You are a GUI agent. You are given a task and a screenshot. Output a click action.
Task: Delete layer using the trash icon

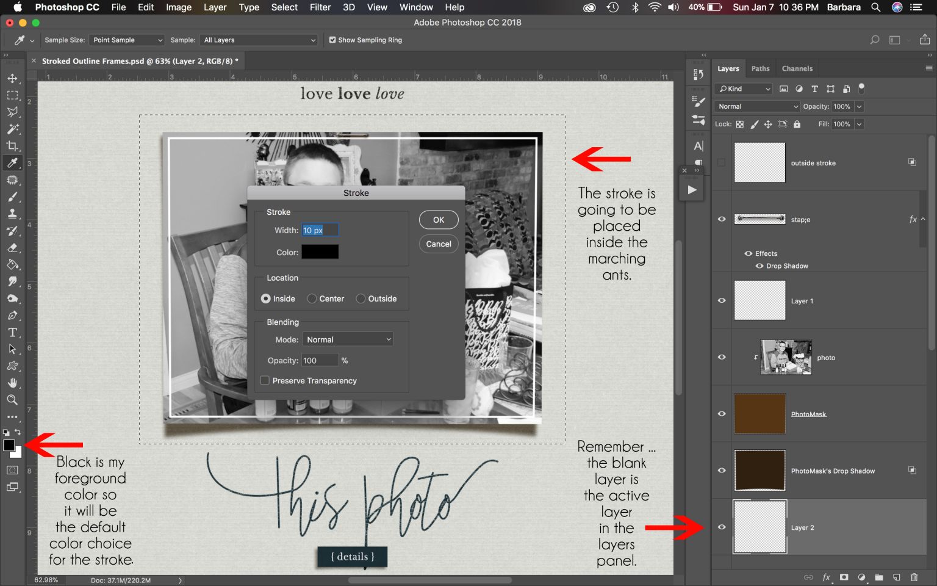click(913, 577)
